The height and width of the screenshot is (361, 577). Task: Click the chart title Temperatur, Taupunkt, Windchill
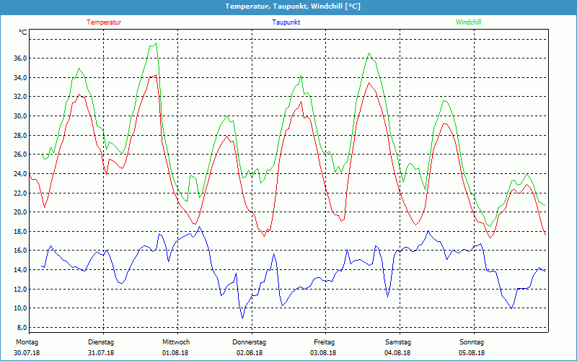(293, 6)
